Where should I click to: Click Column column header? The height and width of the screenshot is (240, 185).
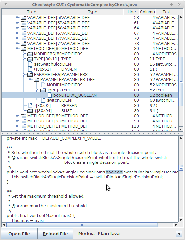147,12
